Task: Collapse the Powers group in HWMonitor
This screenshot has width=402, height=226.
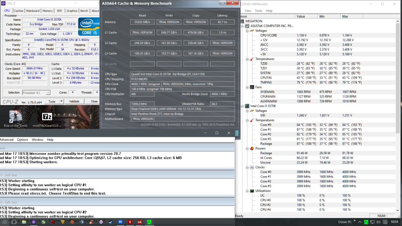Action: click(247, 148)
